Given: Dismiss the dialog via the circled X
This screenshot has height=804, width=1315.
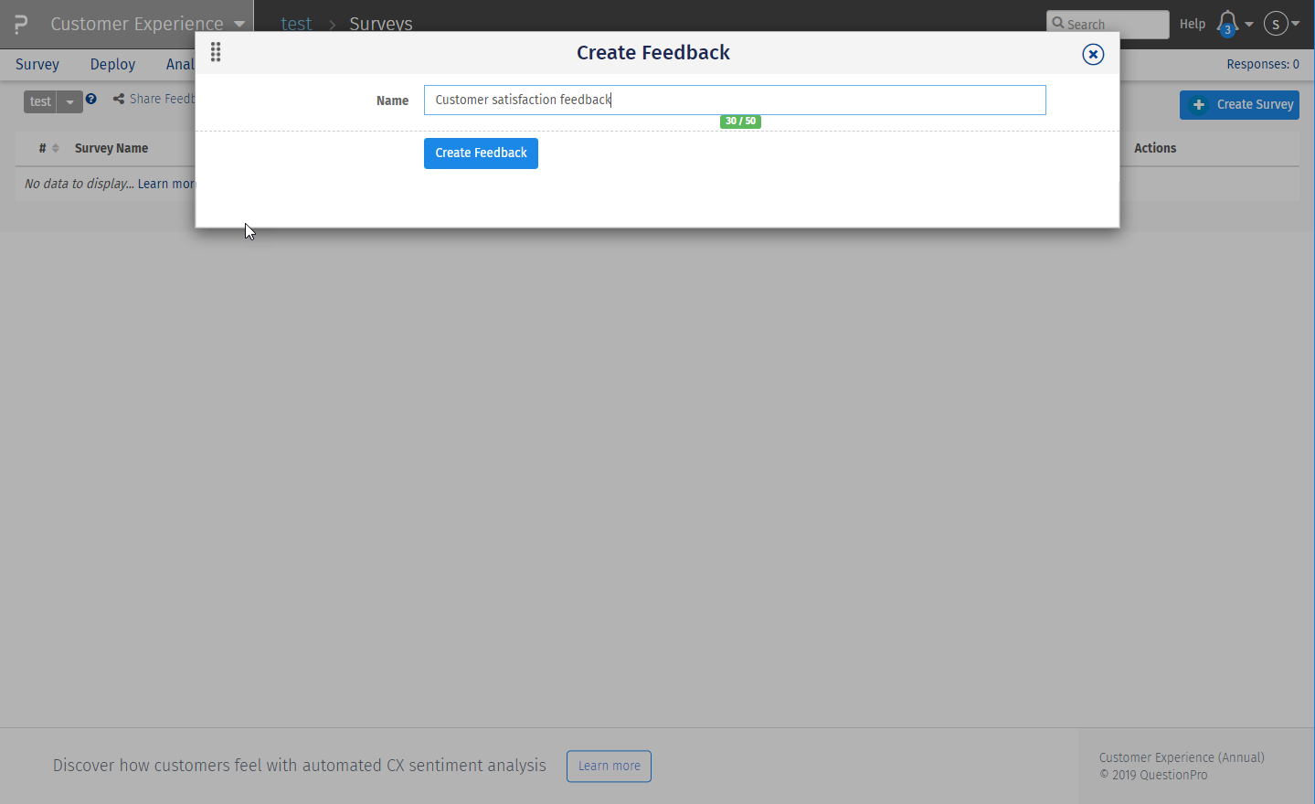Looking at the screenshot, I should (1093, 54).
